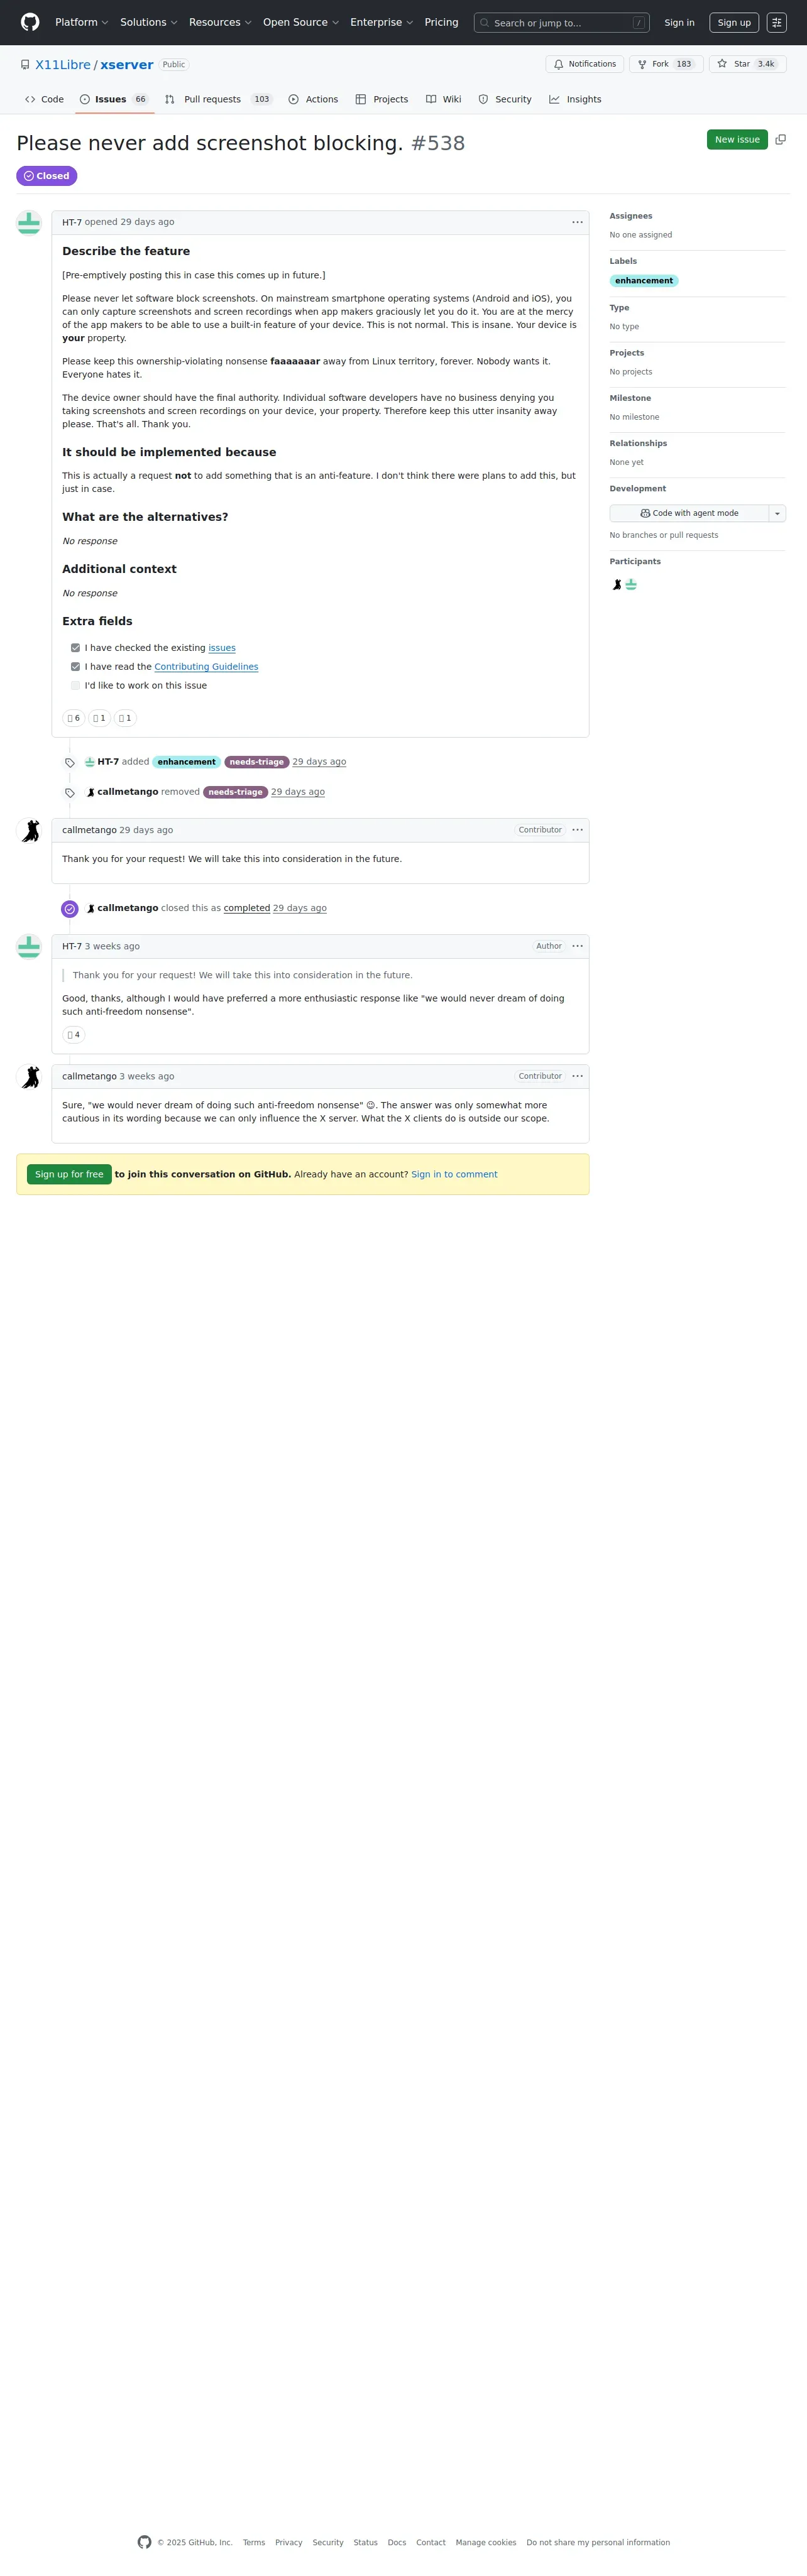The height and width of the screenshot is (2576, 807).
Task: Click the GitHub logo in header
Action: click(30, 22)
